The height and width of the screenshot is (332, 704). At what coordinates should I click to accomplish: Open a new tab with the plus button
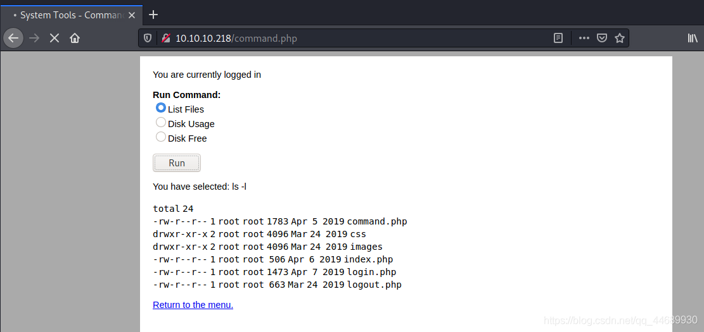click(x=153, y=15)
